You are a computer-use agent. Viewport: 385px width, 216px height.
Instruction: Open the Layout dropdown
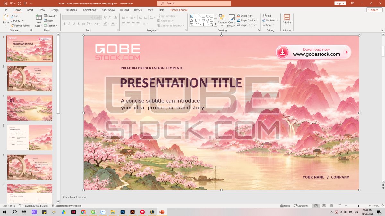tap(50, 16)
